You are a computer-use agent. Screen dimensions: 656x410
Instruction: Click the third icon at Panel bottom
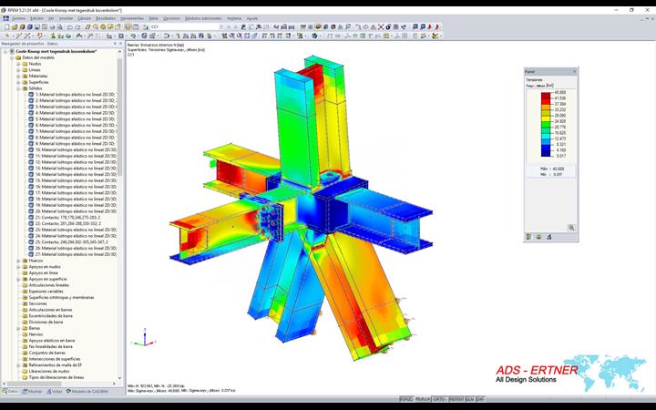click(x=548, y=237)
